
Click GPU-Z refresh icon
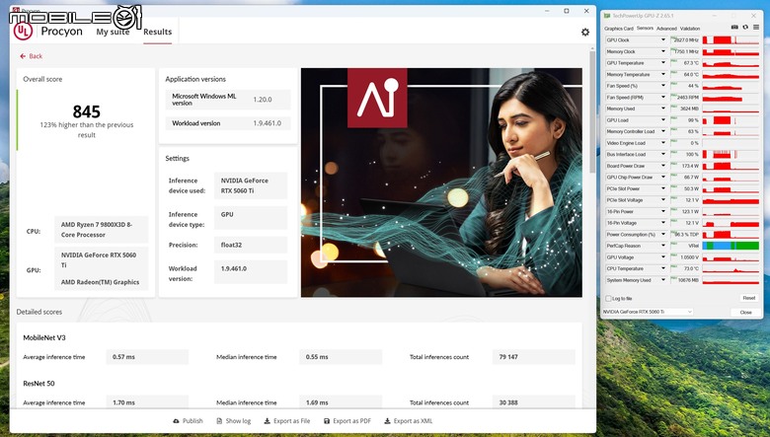tap(745, 28)
